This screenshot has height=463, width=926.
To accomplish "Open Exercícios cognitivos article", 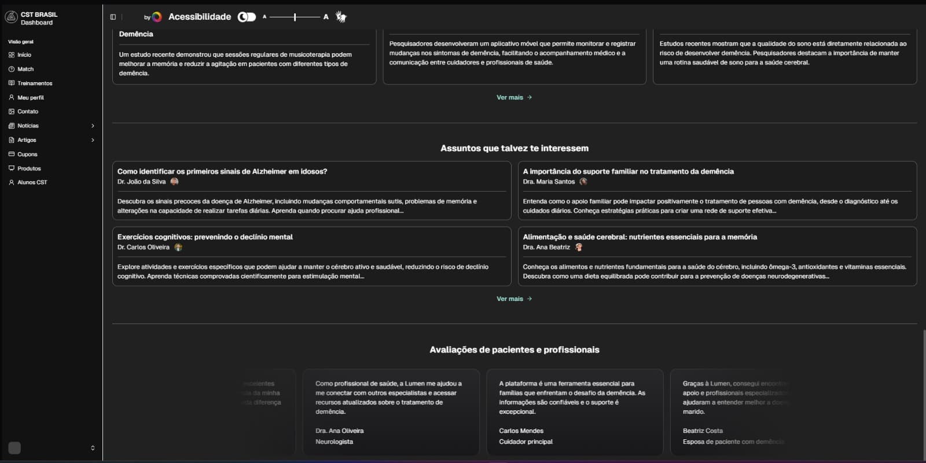I will 312,256.
